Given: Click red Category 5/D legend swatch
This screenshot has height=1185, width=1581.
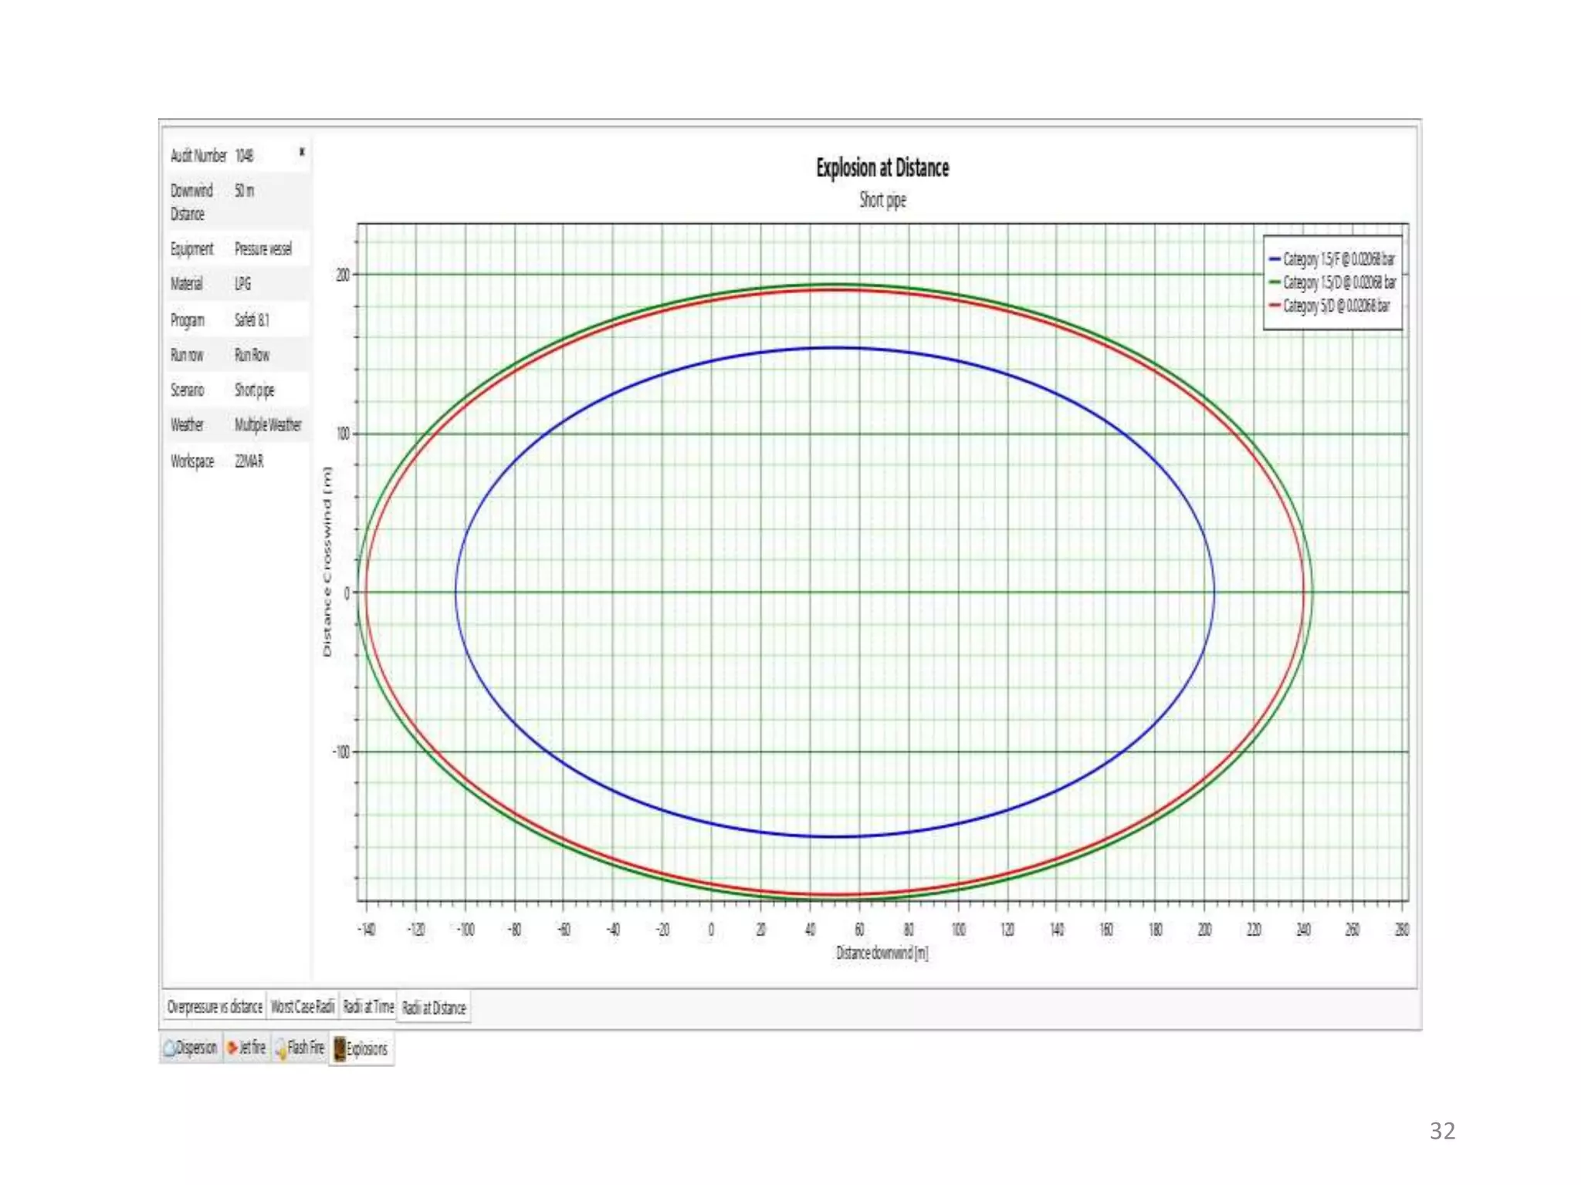Looking at the screenshot, I should tap(1275, 306).
